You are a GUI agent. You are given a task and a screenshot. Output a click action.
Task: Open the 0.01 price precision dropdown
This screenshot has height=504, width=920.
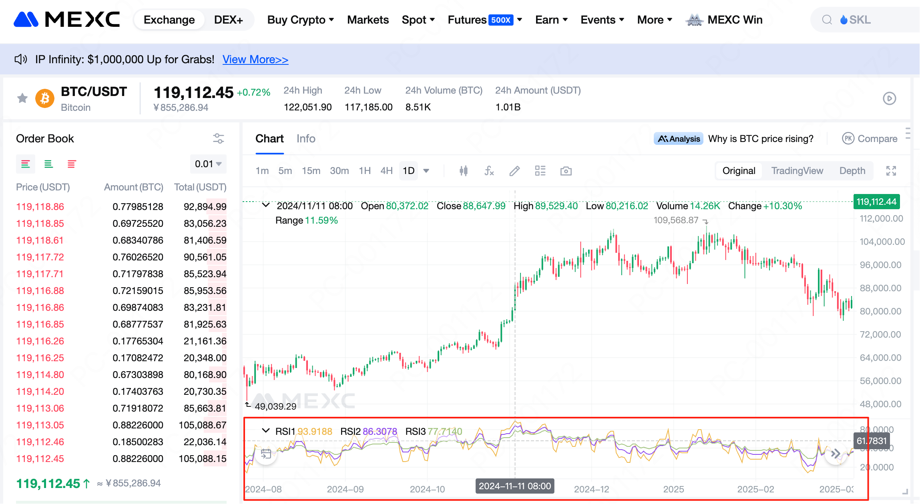click(x=208, y=164)
